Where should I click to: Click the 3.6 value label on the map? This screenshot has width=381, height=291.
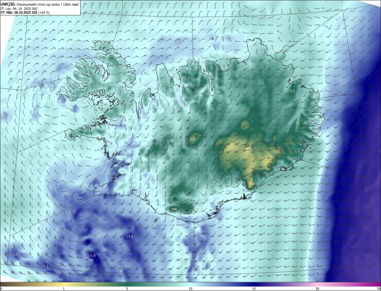(174, 209)
